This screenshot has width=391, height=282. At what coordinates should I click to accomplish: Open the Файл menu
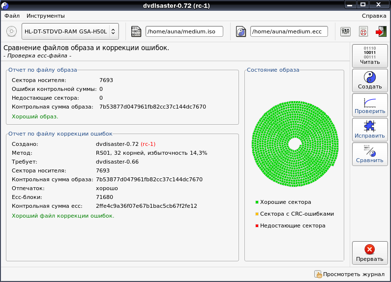[12, 16]
